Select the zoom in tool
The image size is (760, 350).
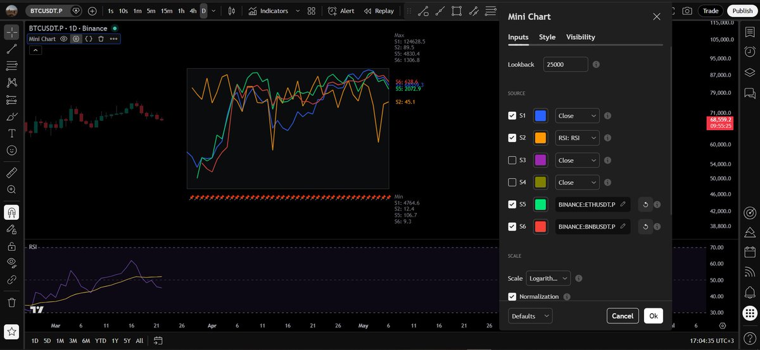coord(11,190)
